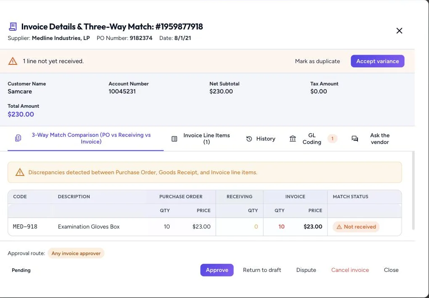
Task: Open the History tab
Action: pos(261,139)
